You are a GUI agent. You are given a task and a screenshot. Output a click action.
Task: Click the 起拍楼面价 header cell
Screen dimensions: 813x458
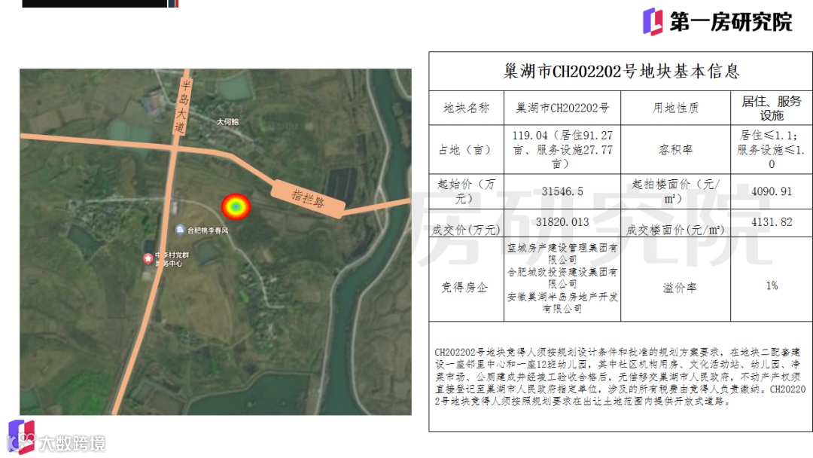[x=675, y=191]
